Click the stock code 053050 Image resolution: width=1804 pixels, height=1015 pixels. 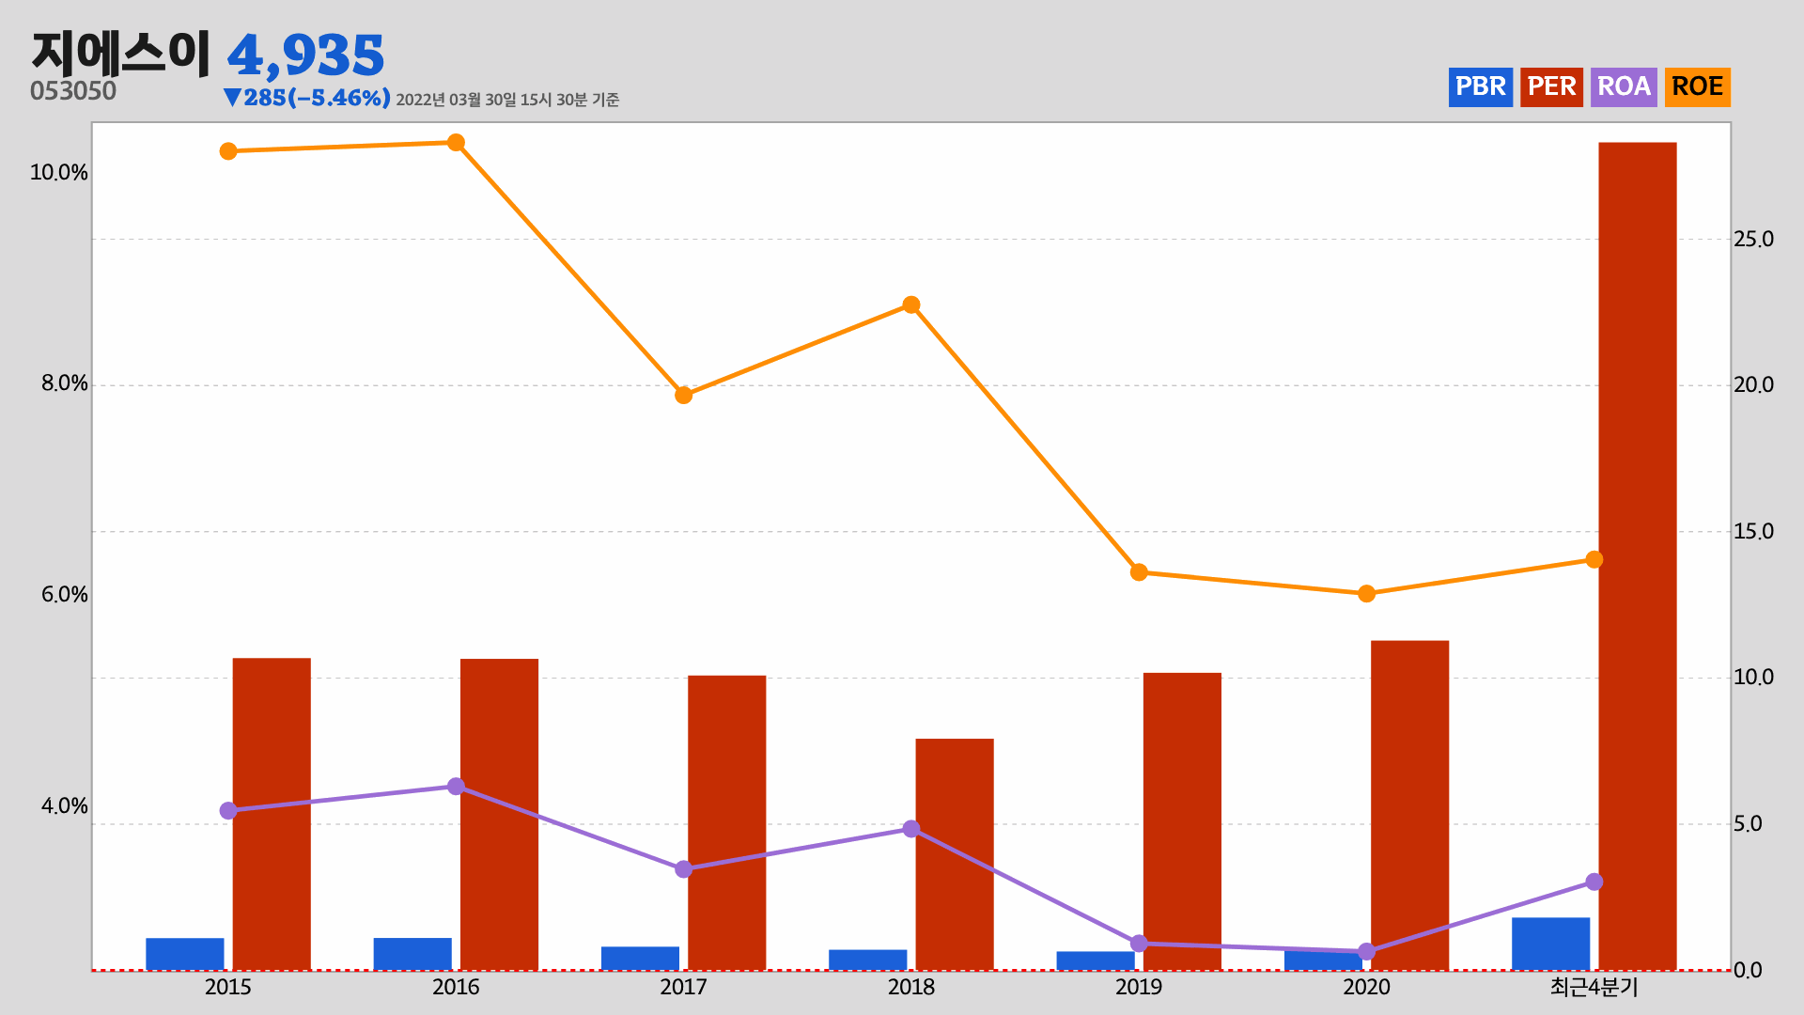tap(73, 91)
